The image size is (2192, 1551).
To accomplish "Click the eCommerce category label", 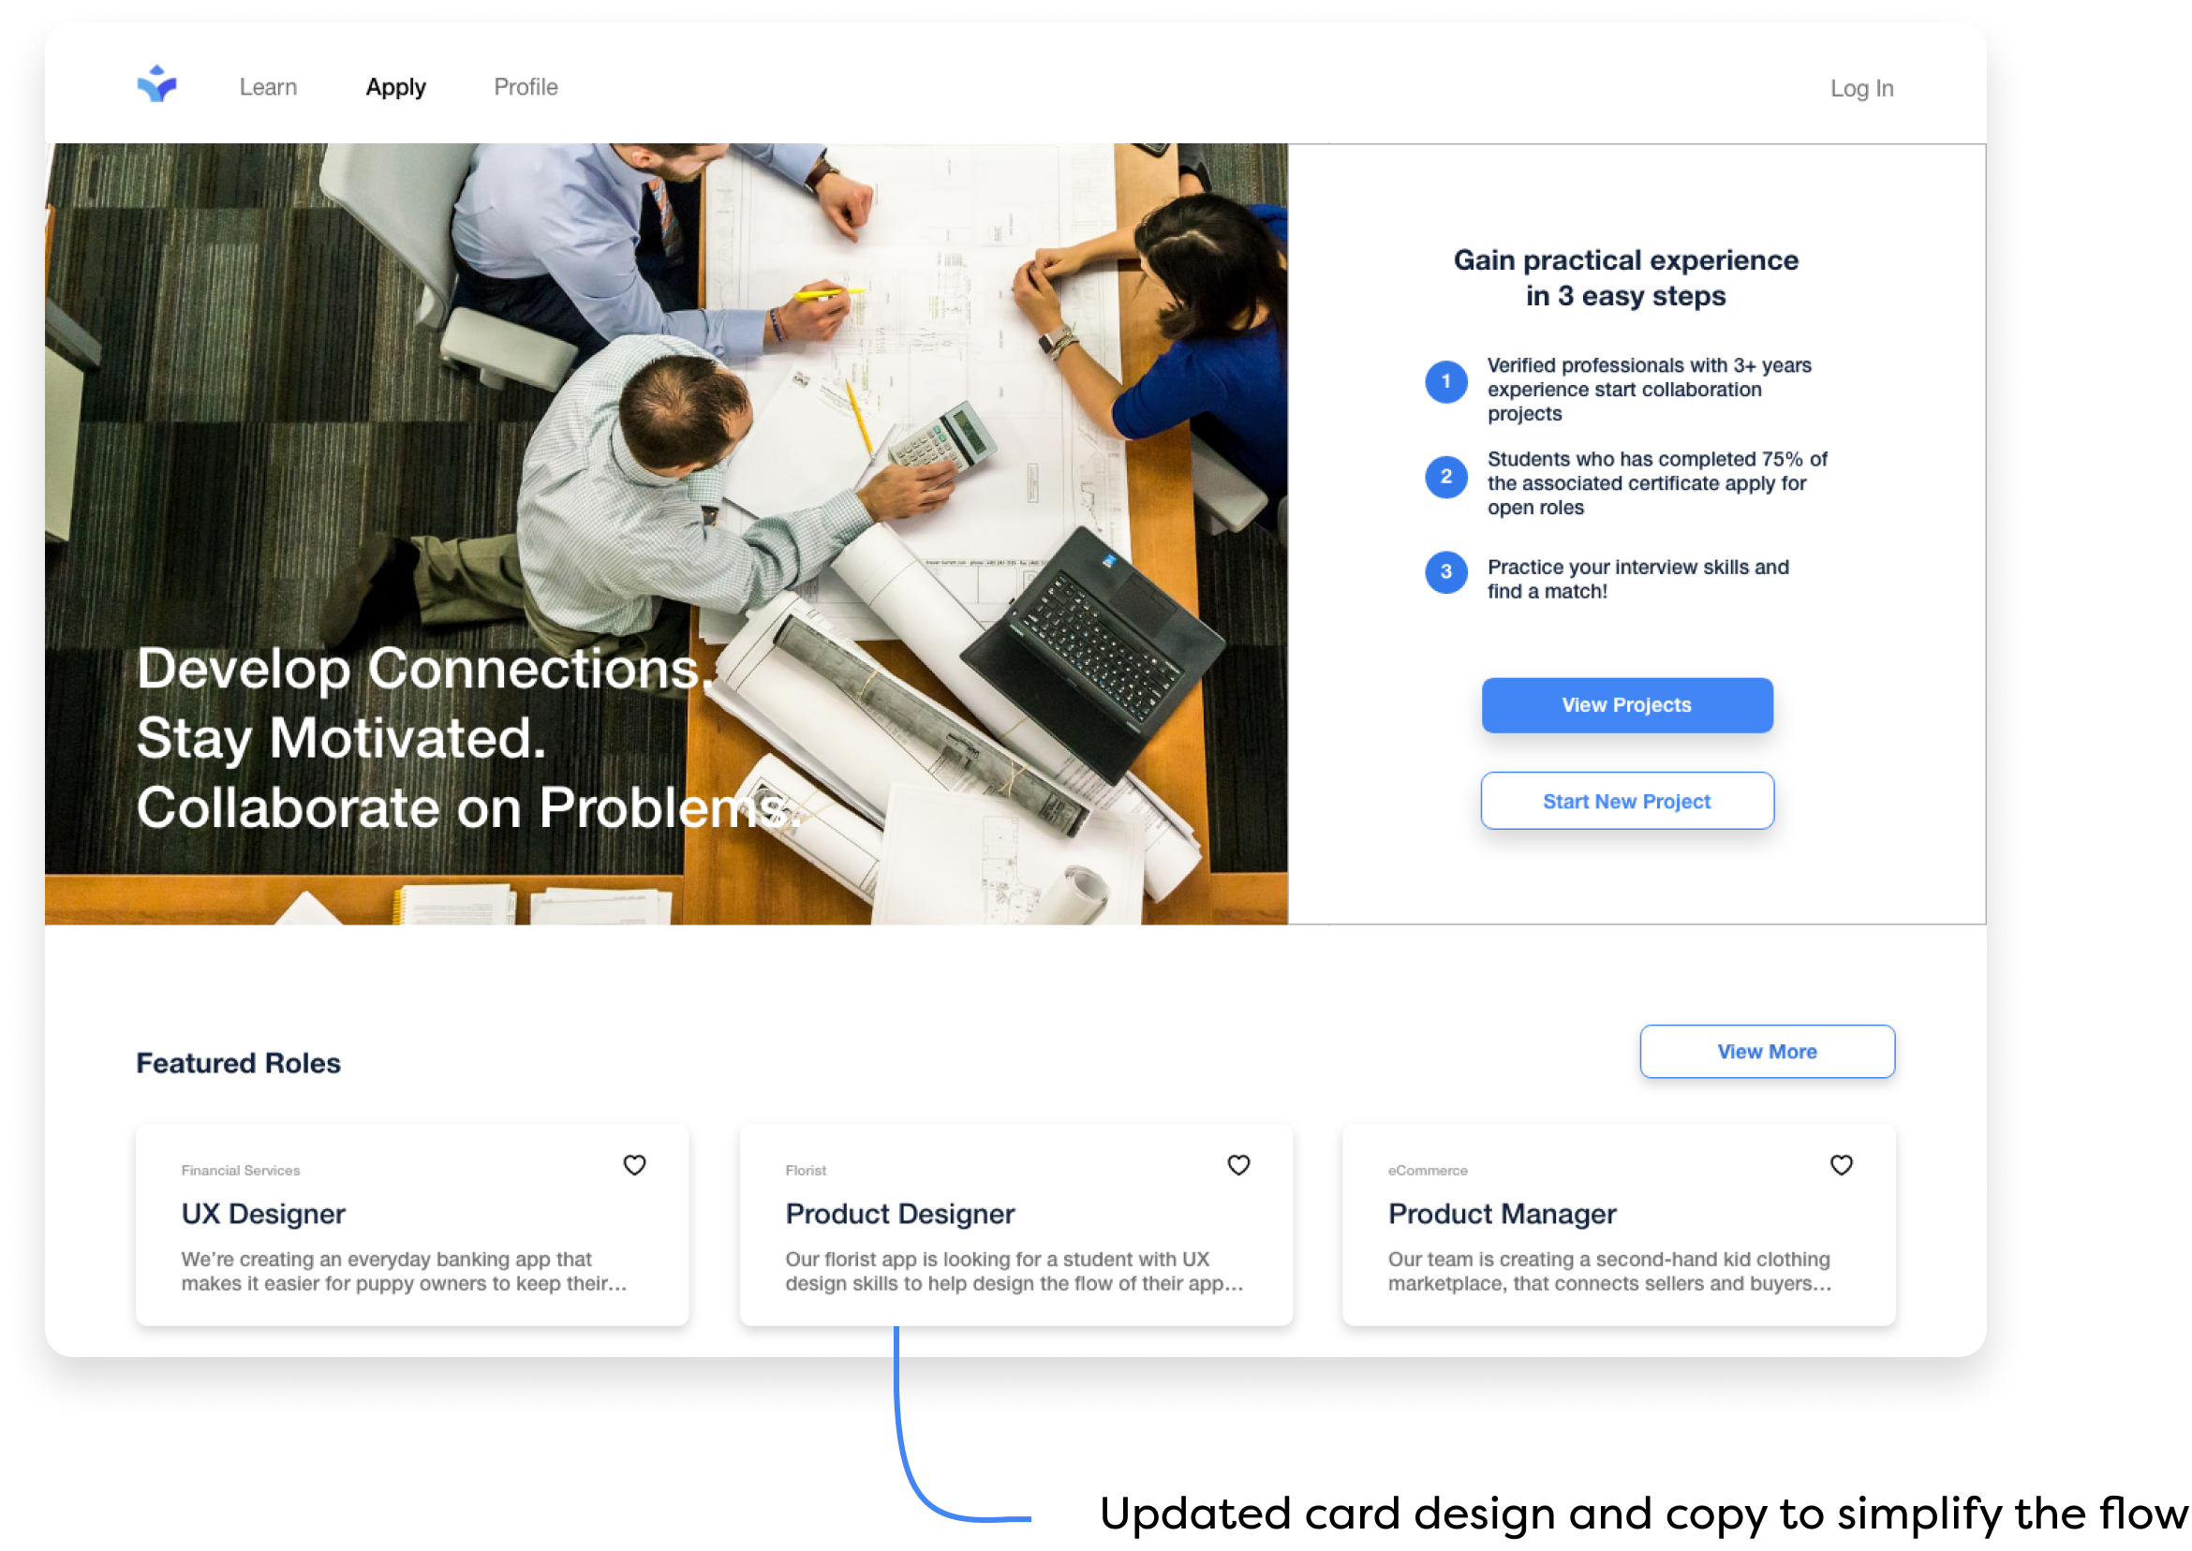I will 1427,1170.
